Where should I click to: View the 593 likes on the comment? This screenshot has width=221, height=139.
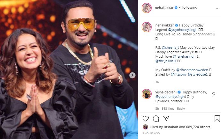coord(168,109)
